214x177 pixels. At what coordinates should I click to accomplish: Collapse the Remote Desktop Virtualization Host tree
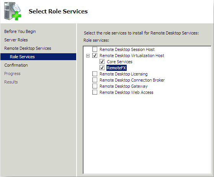click(88, 56)
